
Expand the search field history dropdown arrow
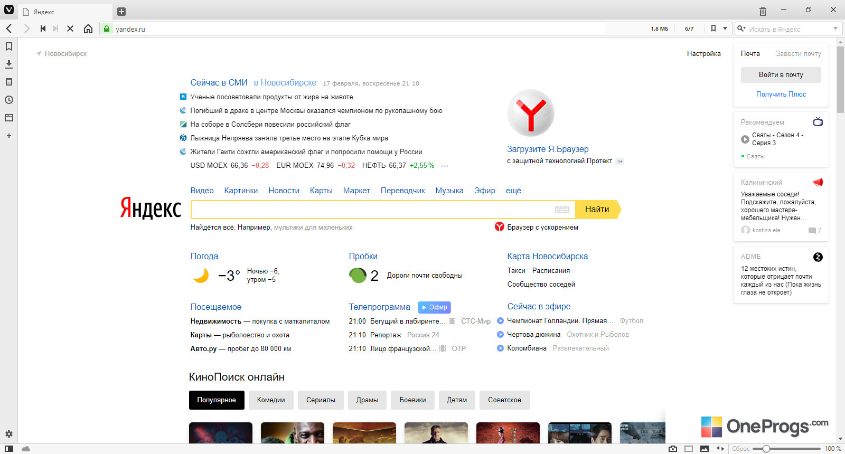(835, 29)
